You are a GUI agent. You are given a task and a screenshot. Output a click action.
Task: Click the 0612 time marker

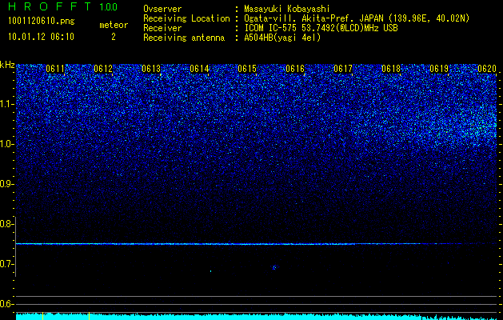pyautogui.click(x=103, y=69)
